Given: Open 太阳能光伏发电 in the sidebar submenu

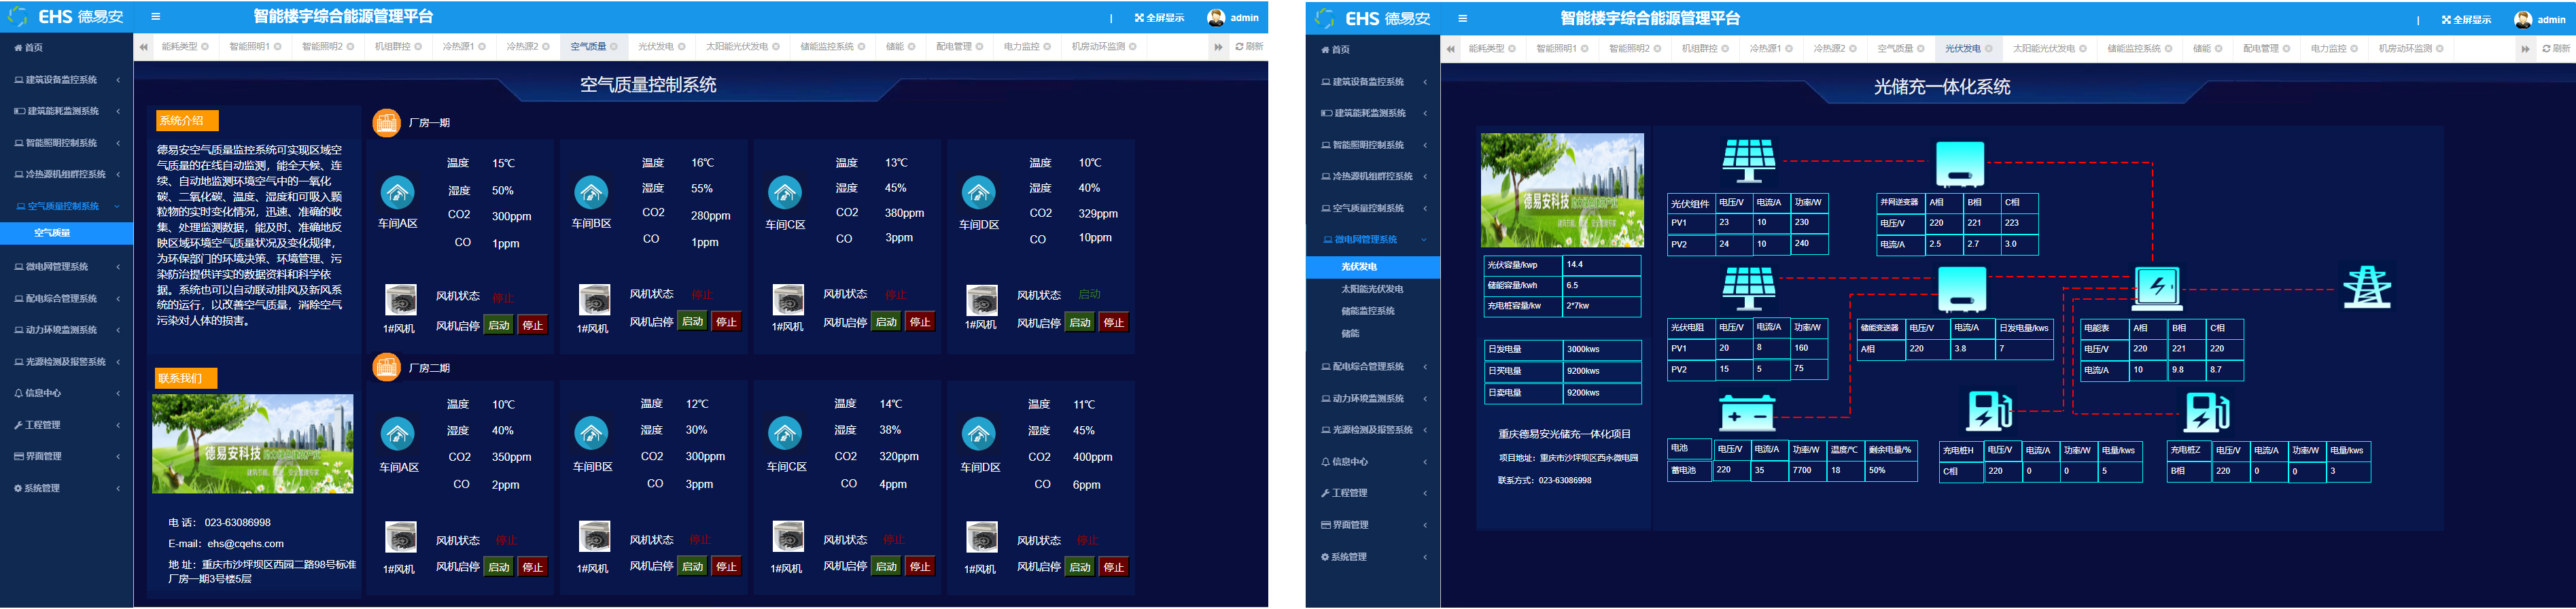Looking at the screenshot, I should click(1371, 289).
